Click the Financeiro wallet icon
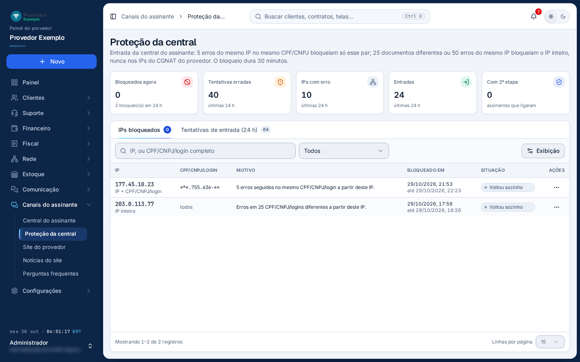 [14, 128]
